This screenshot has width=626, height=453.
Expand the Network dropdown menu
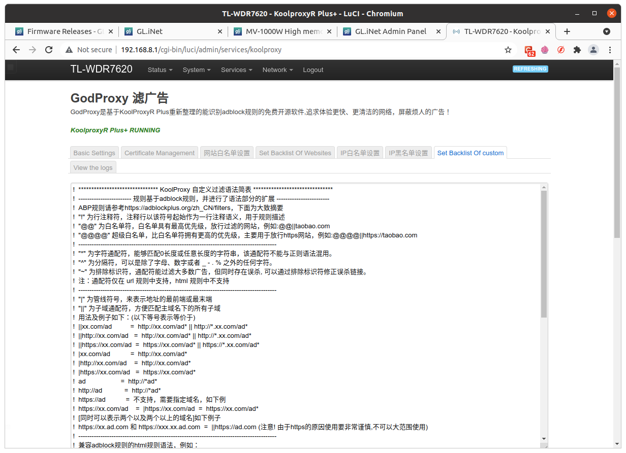point(277,70)
